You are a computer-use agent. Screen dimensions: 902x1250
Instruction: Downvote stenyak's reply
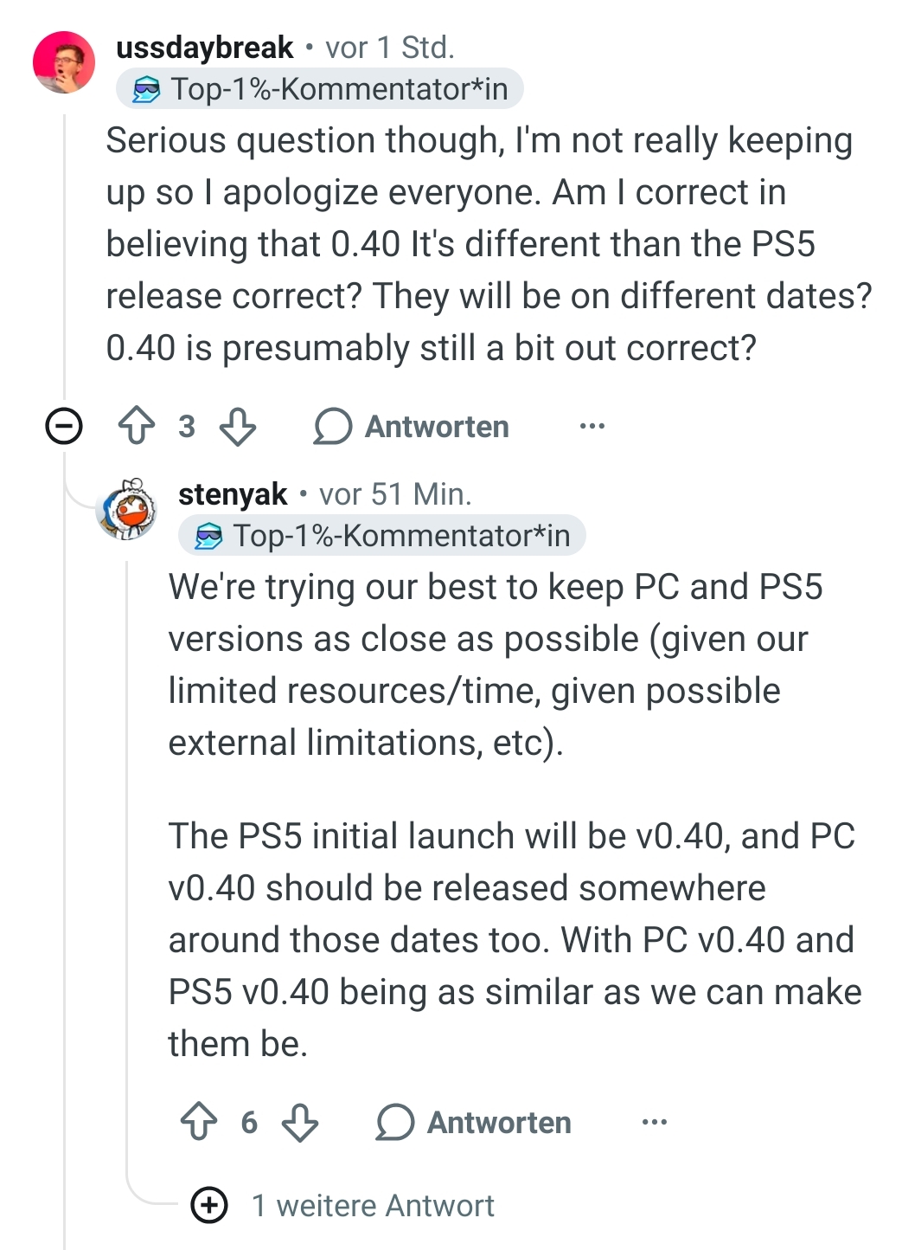[x=300, y=1122]
